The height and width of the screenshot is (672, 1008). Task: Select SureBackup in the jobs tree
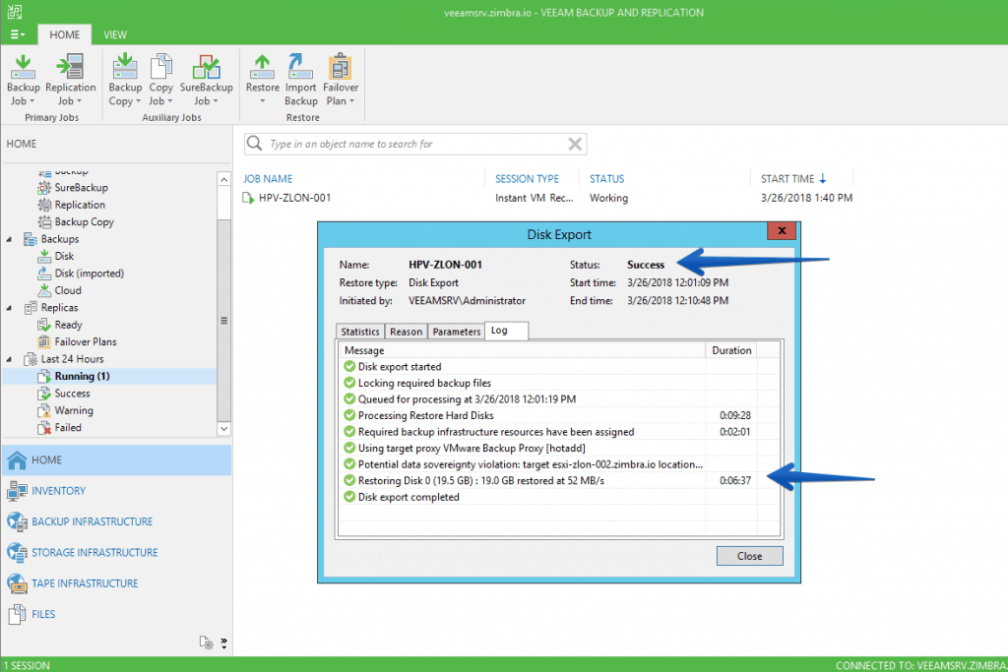pyautogui.click(x=81, y=188)
